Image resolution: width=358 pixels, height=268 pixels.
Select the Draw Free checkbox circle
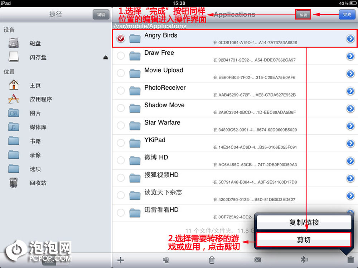121,56
